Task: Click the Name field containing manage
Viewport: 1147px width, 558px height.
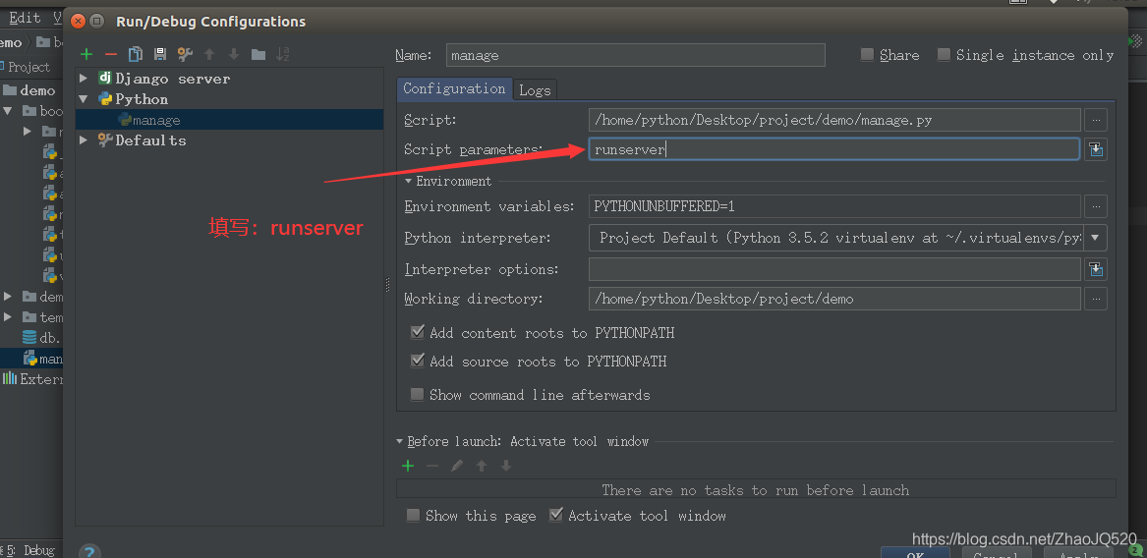Action: [x=636, y=55]
